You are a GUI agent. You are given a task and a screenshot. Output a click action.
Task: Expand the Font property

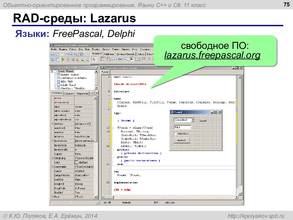[x=52, y=196]
